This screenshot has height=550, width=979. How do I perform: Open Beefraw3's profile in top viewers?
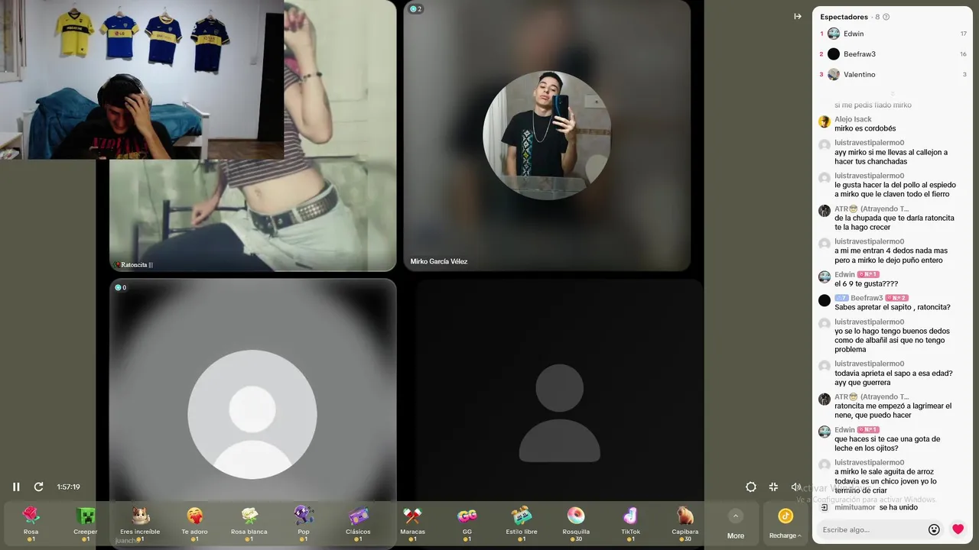pos(893,54)
